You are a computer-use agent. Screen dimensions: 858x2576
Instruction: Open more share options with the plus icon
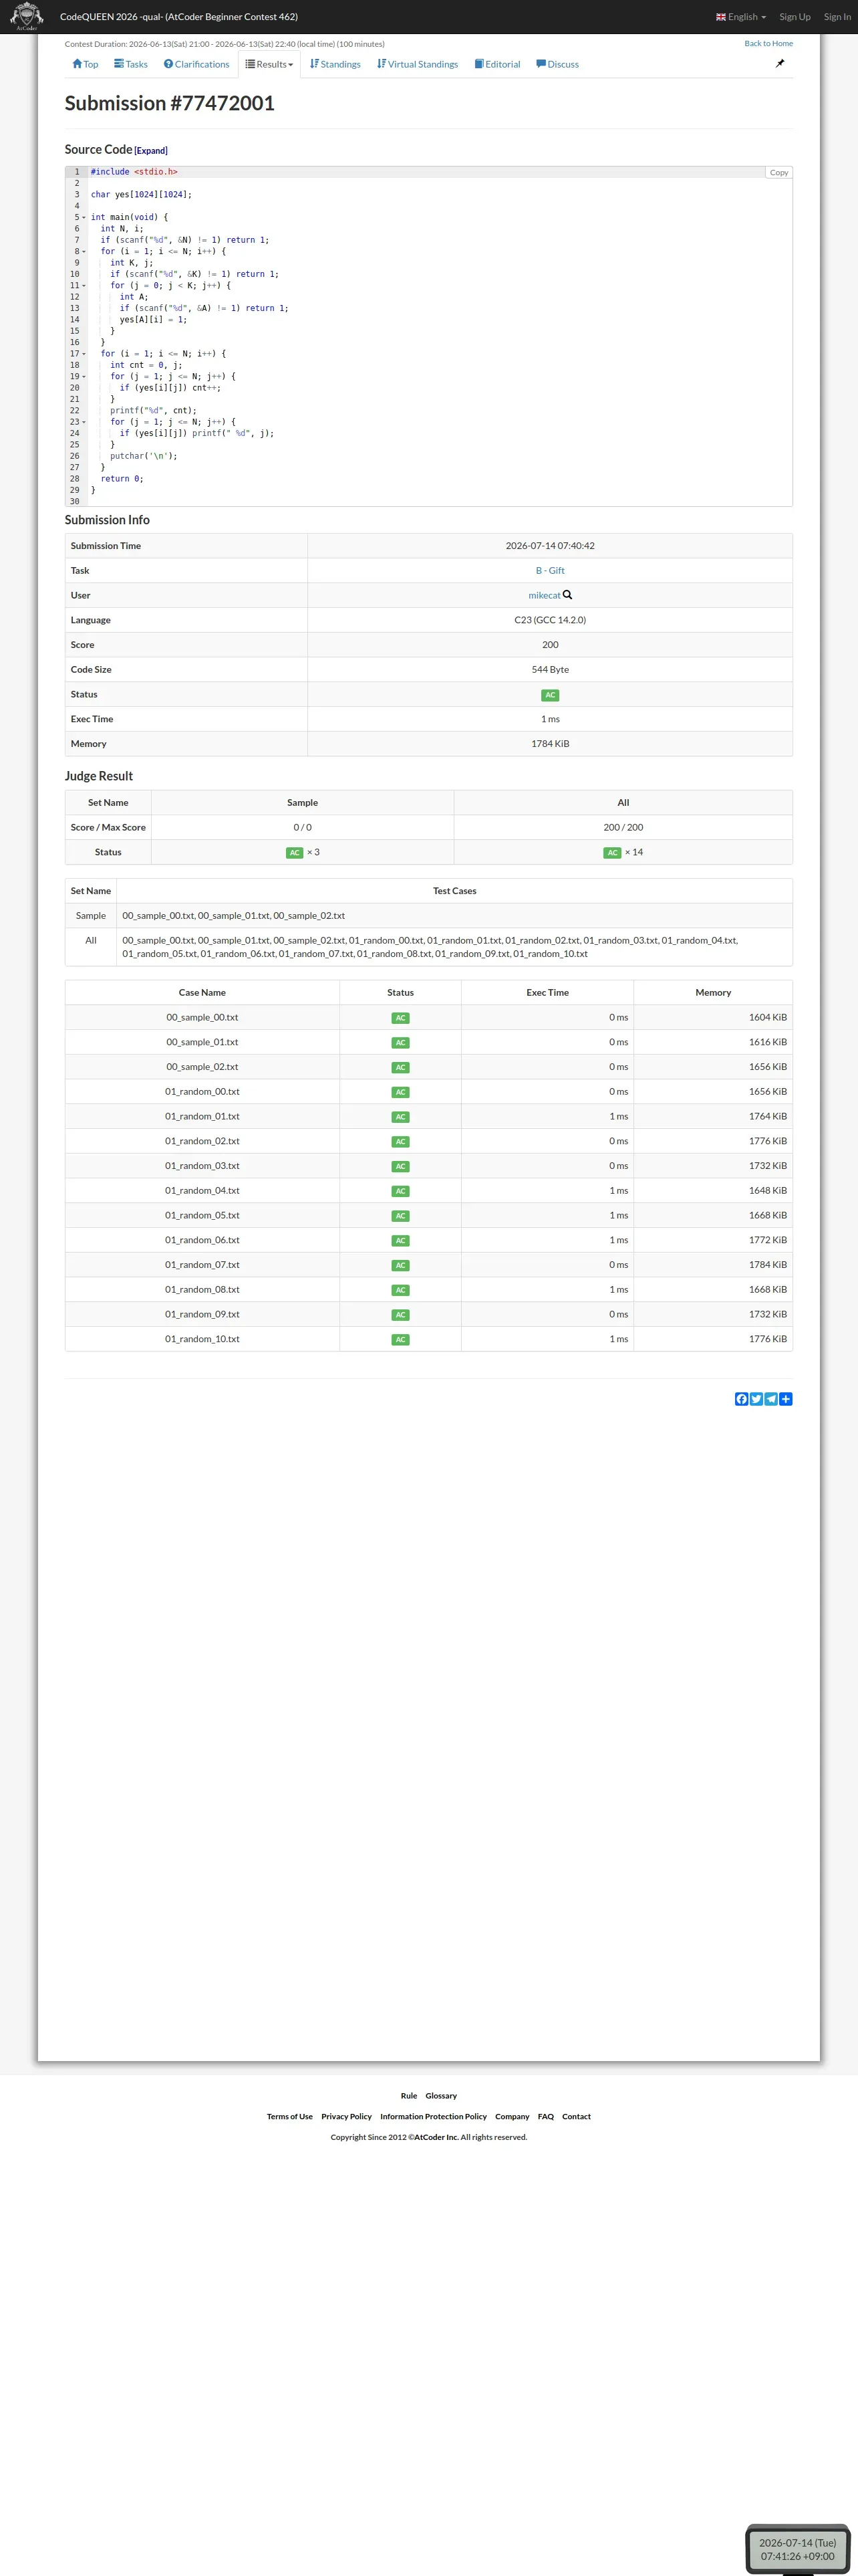(x=786, y=1399)
